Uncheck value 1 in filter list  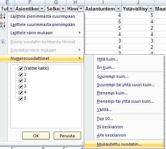pyautogui.click(x=21, y=74)
